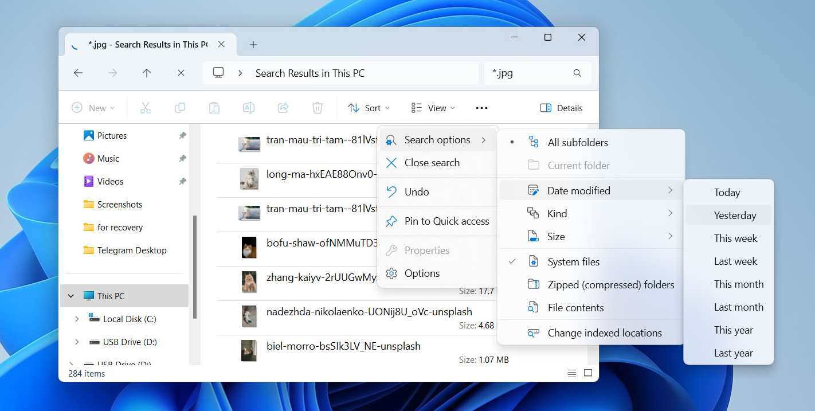This screenshot has height=411, width=815.
Task: Toggle the Details pane button
Action: 561,108
